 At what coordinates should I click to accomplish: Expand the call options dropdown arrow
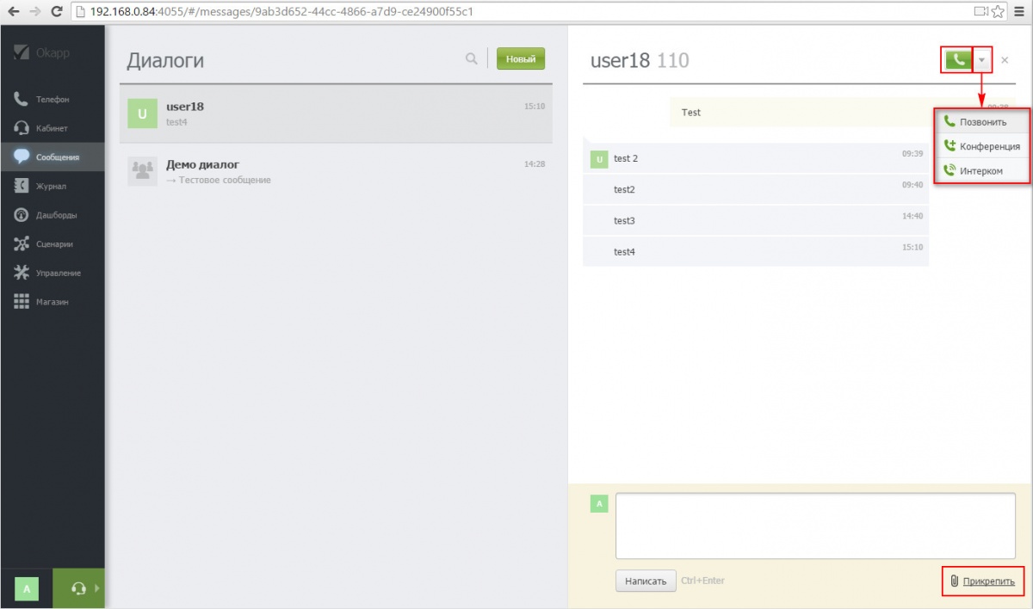[x=981, y=59]
